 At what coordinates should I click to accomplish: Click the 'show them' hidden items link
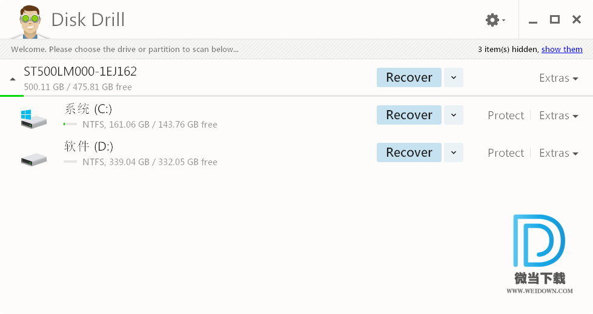tap(562, 49)
